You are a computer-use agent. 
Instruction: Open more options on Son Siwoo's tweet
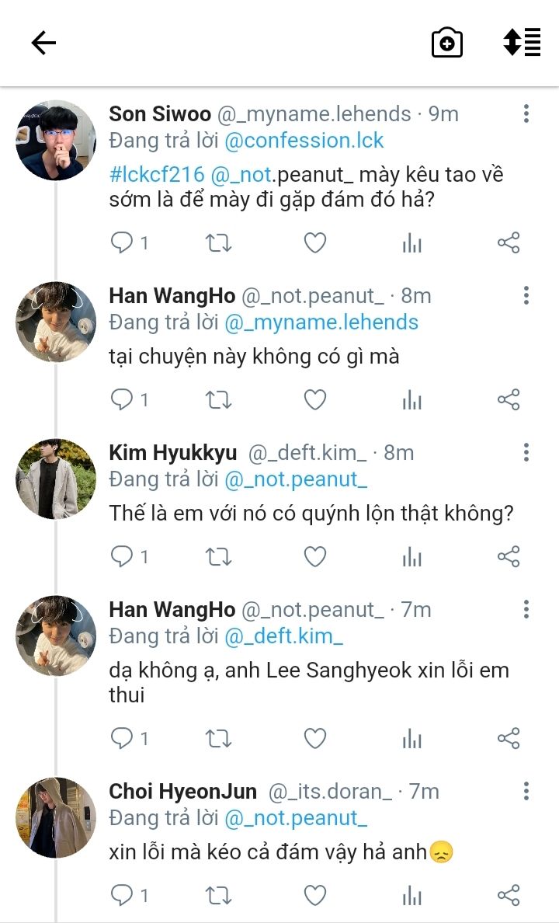coord(526,114)
